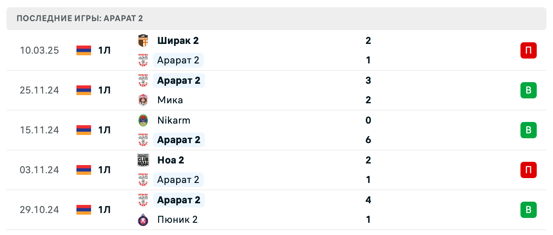Click the Armenian flag next to 10.03.25
The height and width of the screenshot is (235, 553).
click(83, 50)
